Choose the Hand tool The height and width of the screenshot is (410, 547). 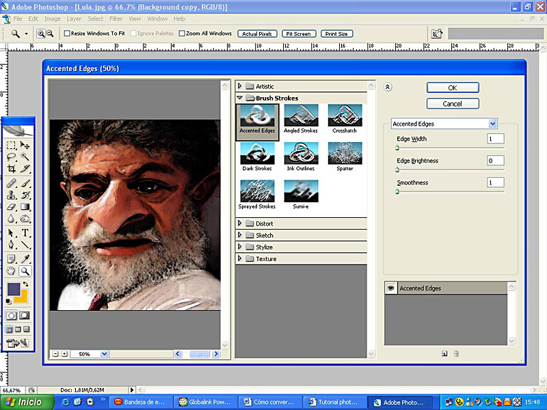(x=12, y=271)
